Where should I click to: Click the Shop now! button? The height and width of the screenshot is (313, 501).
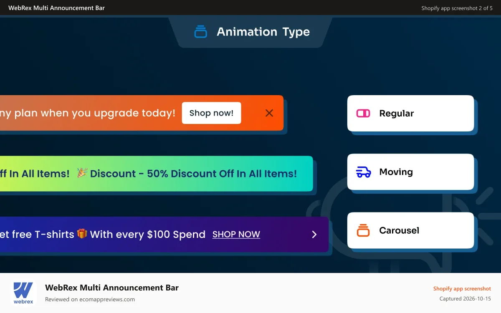[x=211, y=113]
